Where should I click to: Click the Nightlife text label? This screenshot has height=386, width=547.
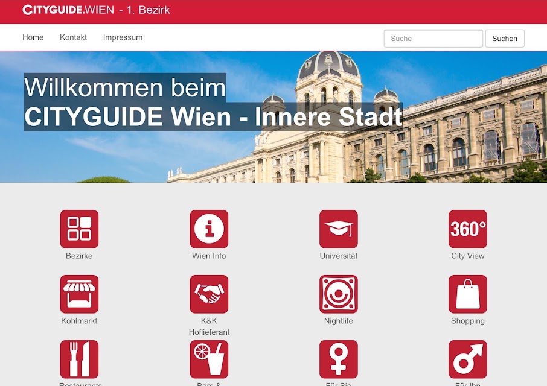tap(338, 321)
